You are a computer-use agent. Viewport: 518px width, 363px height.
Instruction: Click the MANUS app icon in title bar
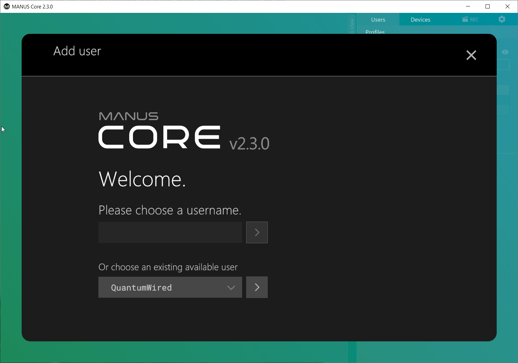[6, 6]
